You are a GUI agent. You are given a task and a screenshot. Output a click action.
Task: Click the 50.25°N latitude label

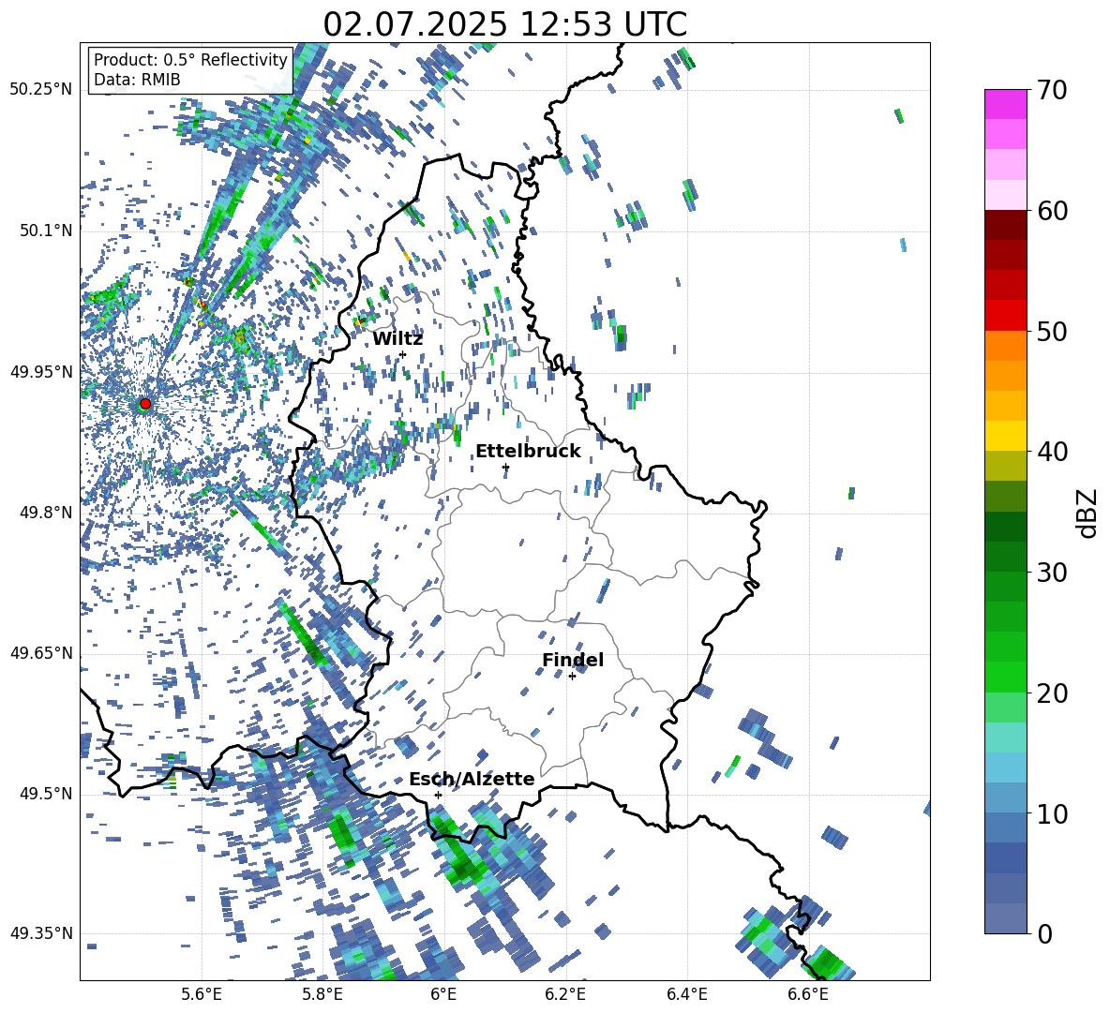(x=41, y=90)
